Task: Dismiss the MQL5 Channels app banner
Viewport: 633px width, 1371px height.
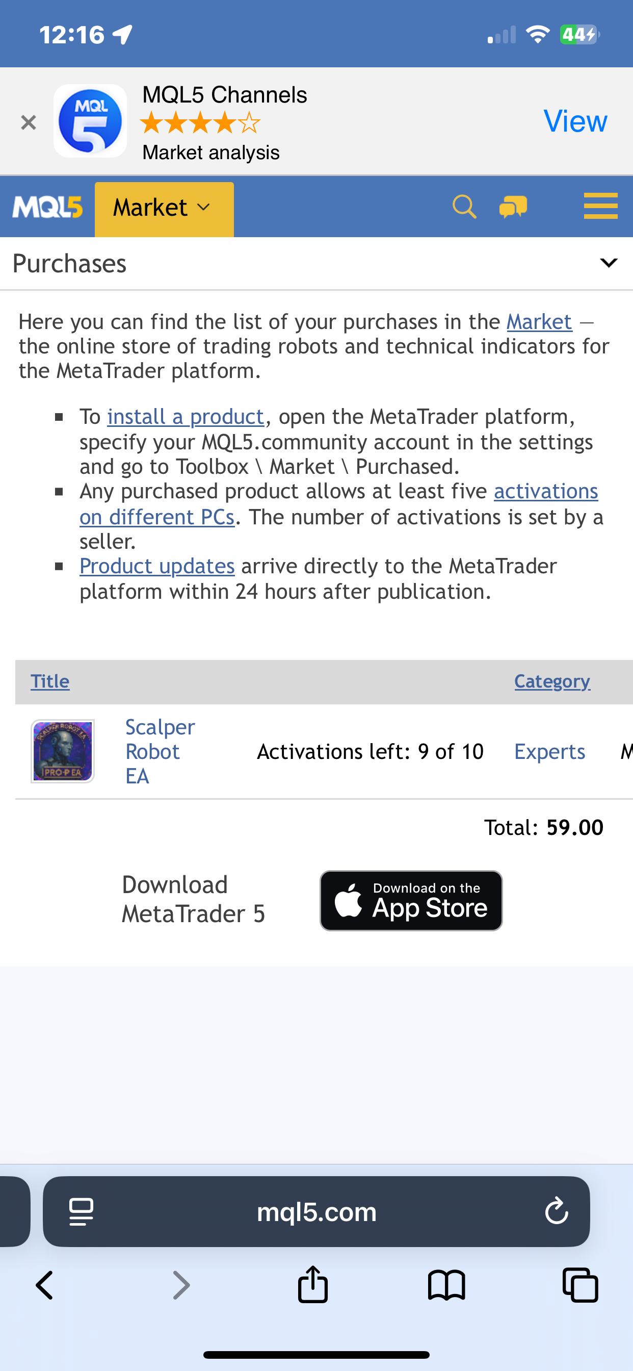Action: pos(28,122)
